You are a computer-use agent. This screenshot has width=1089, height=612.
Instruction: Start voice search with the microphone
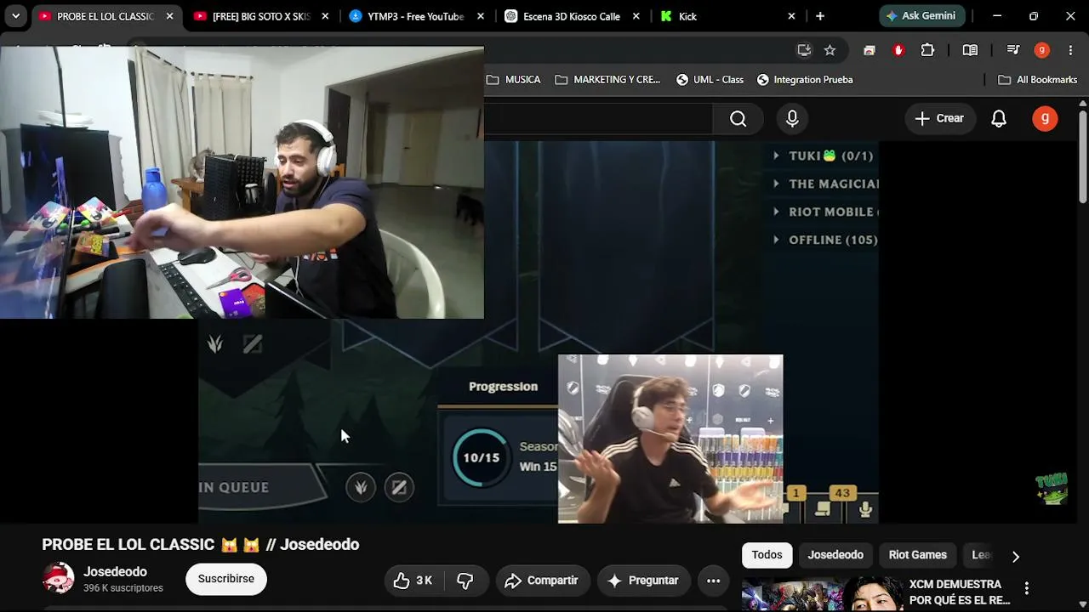792,119
